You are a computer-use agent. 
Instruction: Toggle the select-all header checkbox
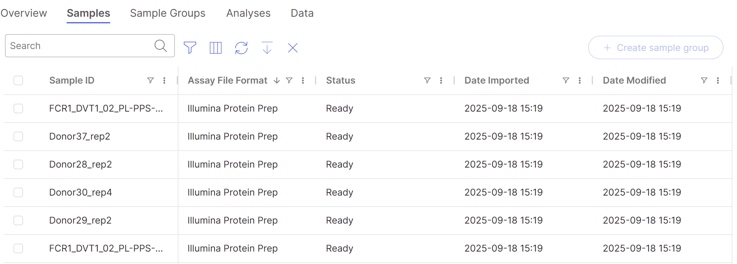(x=18, y=80)
